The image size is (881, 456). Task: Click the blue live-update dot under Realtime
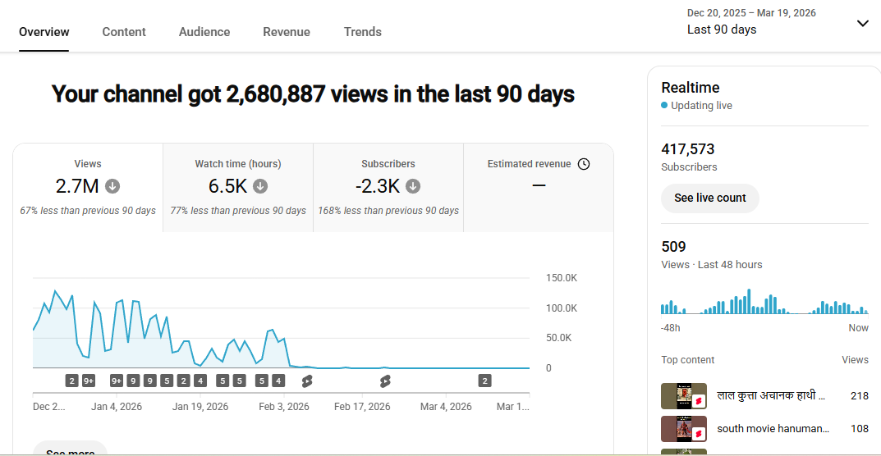pyautogui.click(x=664, y=106)
